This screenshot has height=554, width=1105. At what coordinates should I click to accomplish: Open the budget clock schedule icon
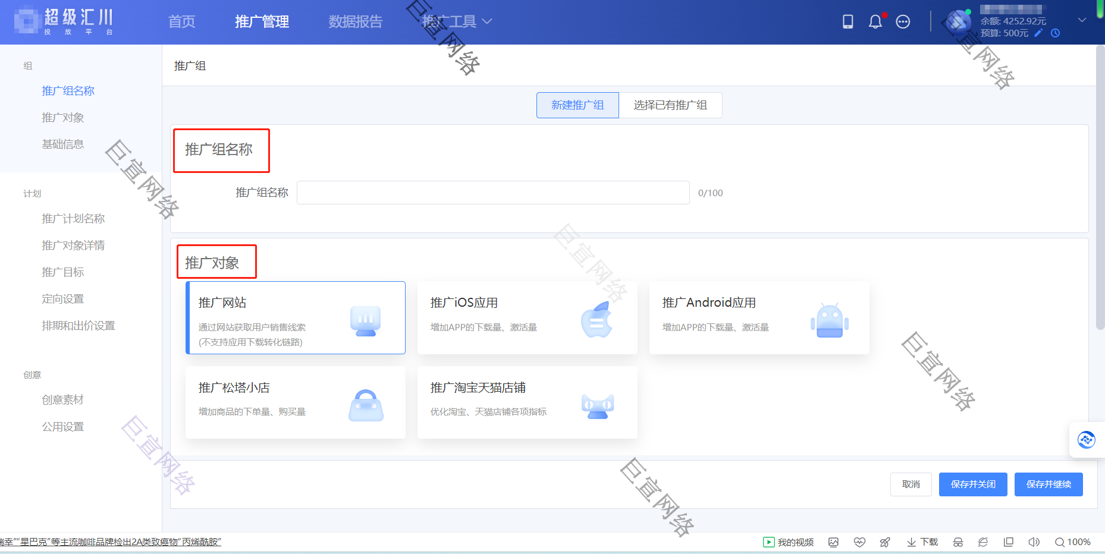click(1056, 33)
